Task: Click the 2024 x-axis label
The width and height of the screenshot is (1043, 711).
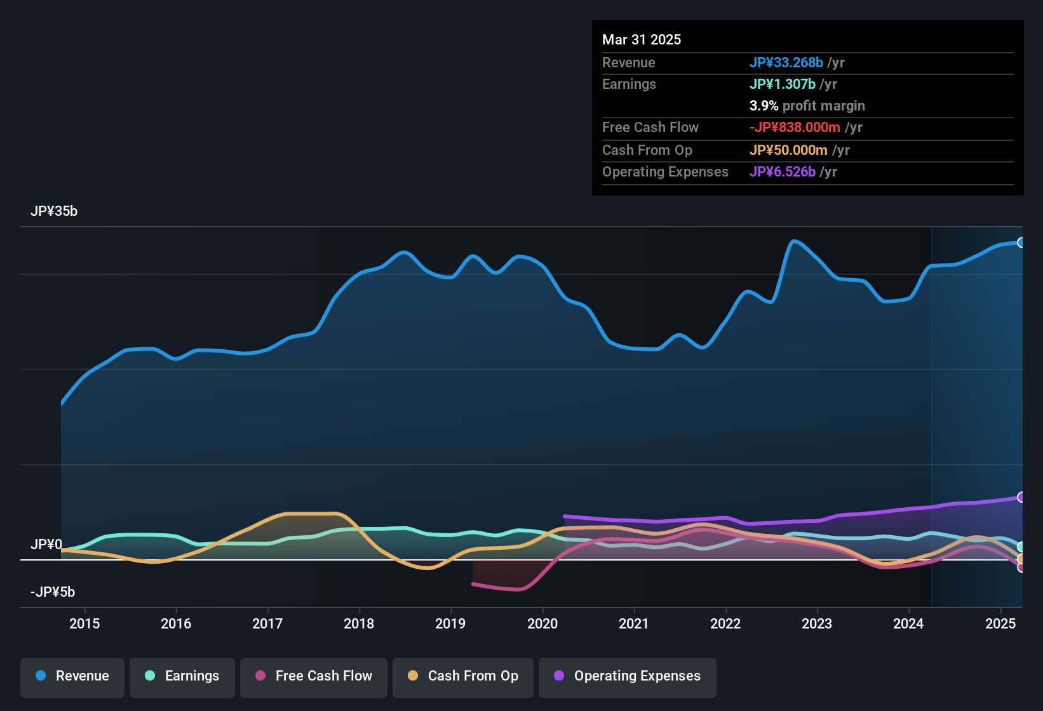Action: 908,624
